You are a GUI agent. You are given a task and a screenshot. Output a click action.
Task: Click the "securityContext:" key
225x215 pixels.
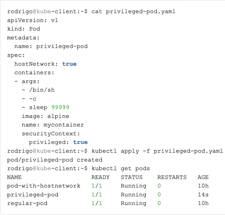pos(51,133)
